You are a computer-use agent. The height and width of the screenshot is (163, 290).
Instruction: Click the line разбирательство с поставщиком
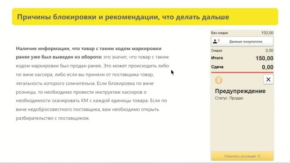[53, 118]
